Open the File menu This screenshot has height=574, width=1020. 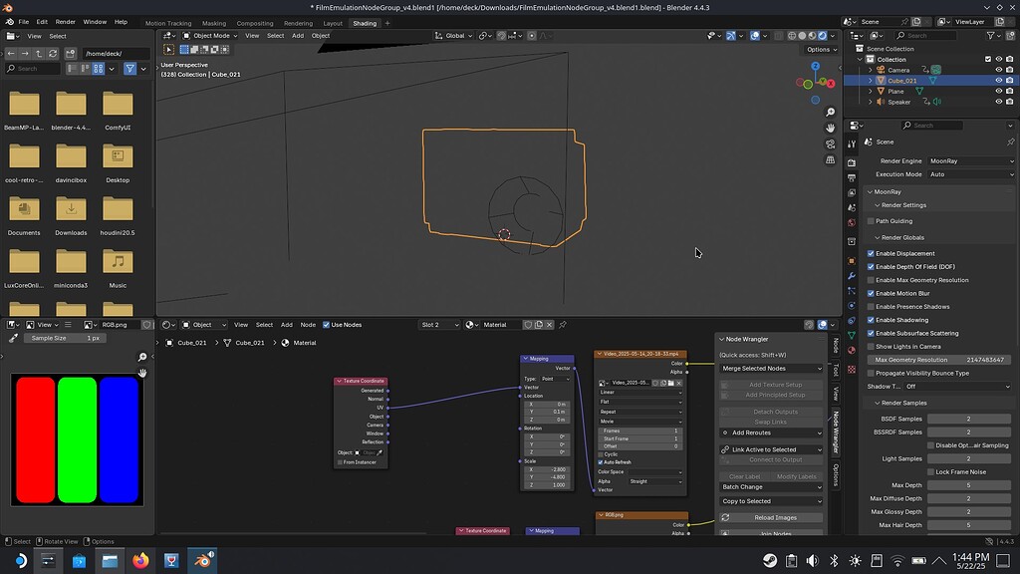tap(24, 22)
